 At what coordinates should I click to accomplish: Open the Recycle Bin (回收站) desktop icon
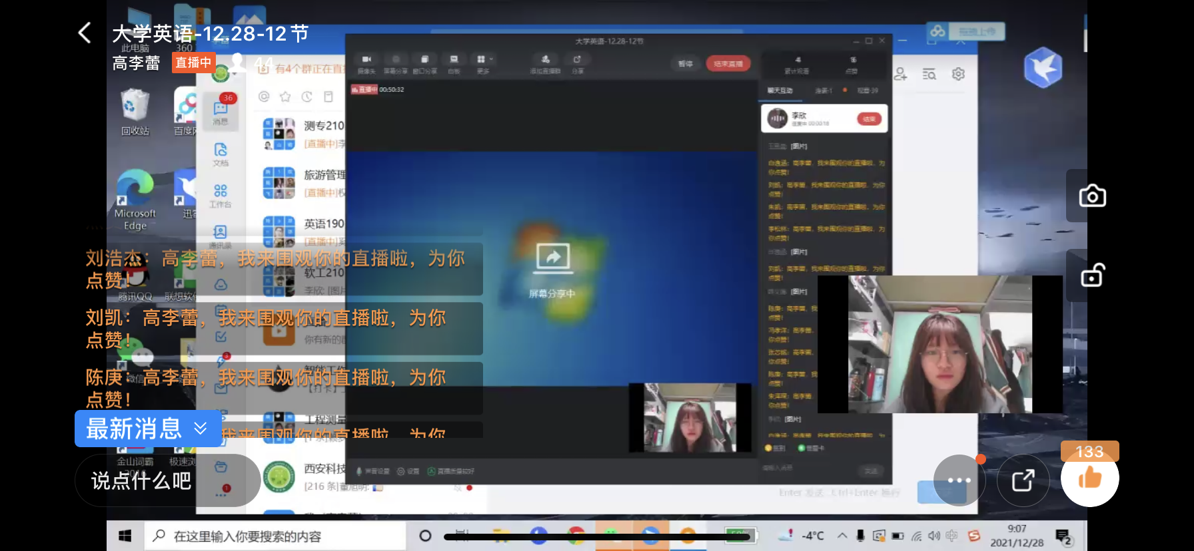tap(135, 112)
